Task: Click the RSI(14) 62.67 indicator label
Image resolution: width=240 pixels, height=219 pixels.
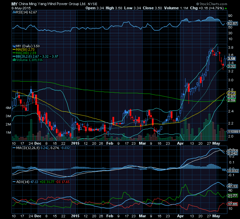Action: click(x=26, y=12)
